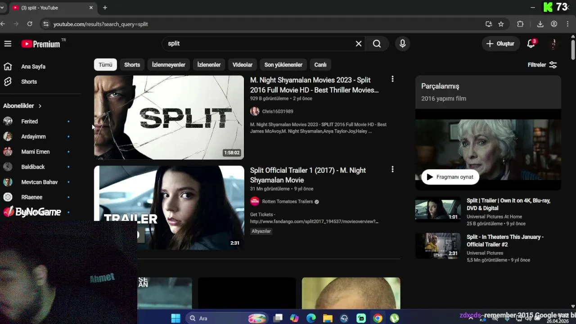
Task: Open the Rotten Tomatoes Trailers channel
Action: coord(288,202)
